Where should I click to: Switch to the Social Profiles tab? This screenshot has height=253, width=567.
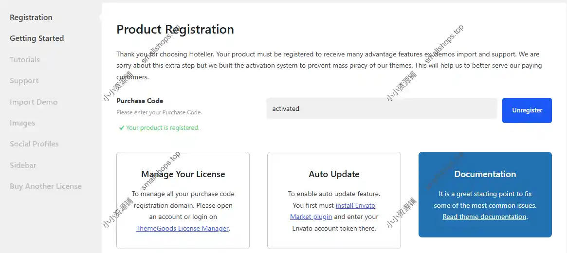tap(35, 144)
